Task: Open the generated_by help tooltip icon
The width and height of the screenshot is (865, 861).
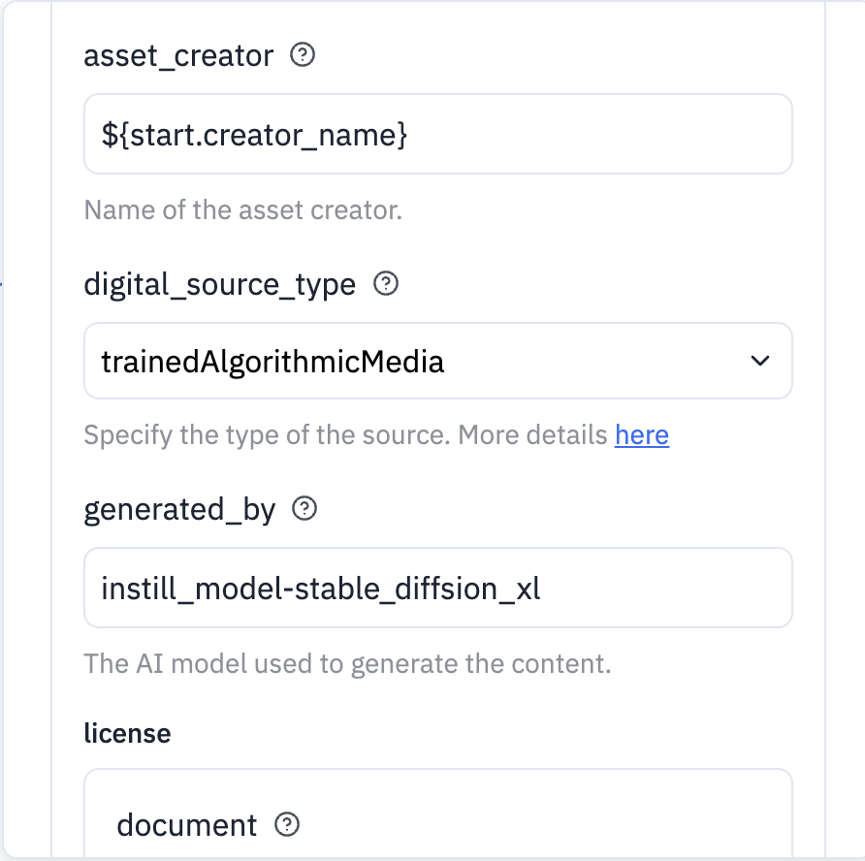Action: tap(304, 509)
